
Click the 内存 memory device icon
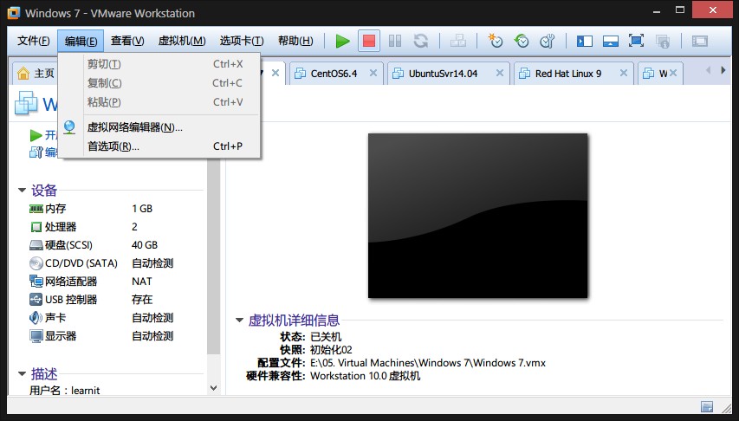click(36, 209)
